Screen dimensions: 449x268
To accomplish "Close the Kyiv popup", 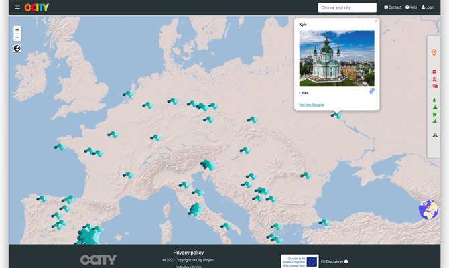I will click(376, 21).
